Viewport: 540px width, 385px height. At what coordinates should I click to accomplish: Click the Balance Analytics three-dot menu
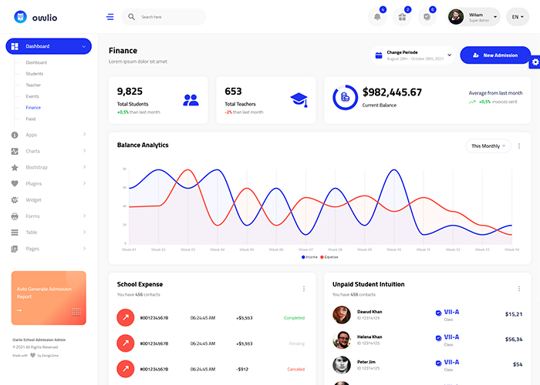(519, 146)
